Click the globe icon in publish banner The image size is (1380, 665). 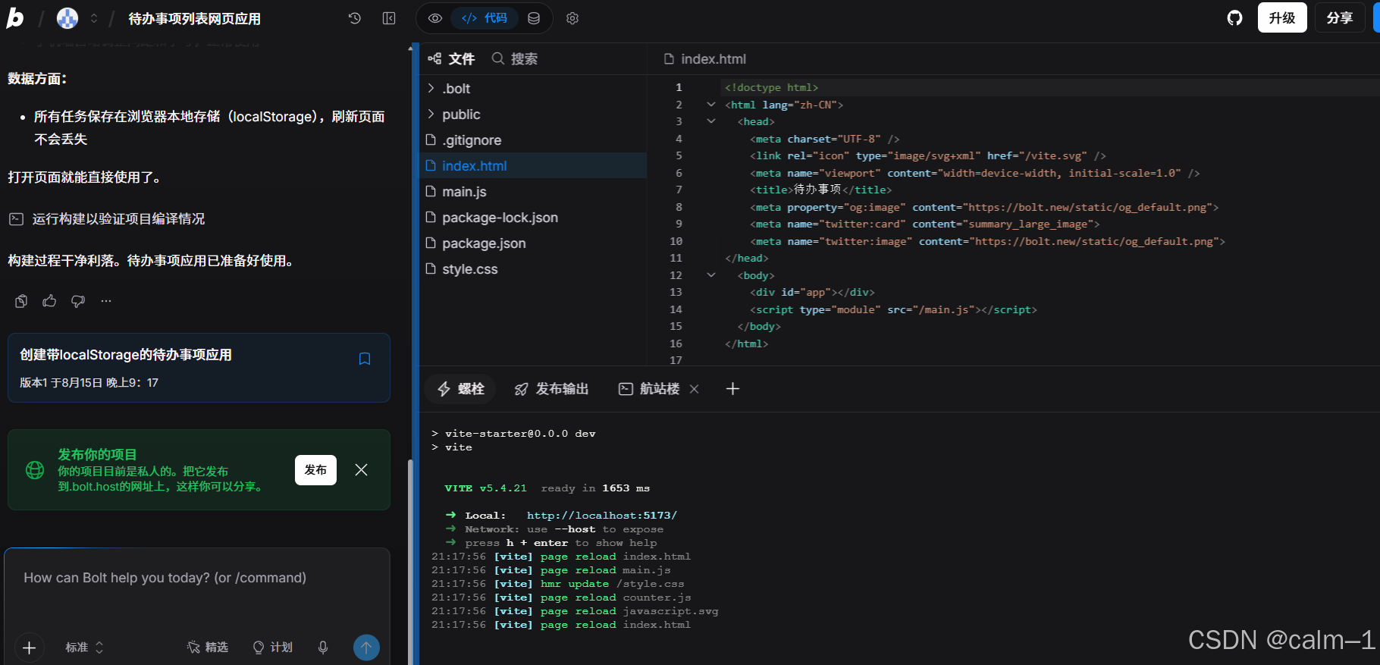[35, 470]
